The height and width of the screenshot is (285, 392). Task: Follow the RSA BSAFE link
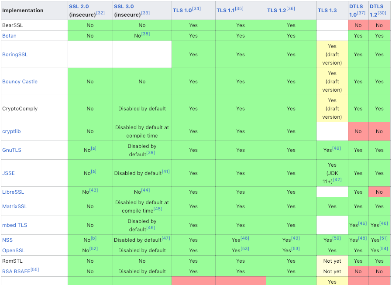16,271
